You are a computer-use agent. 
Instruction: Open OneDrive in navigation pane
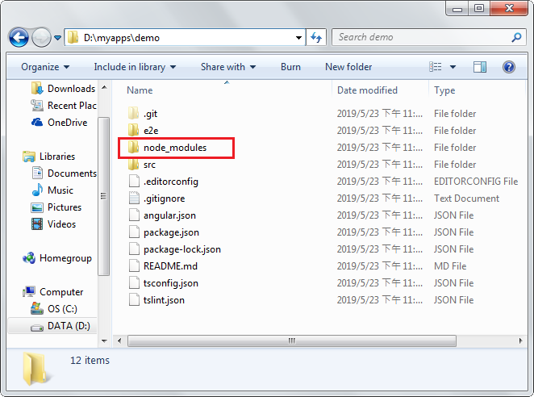point(66,123)
